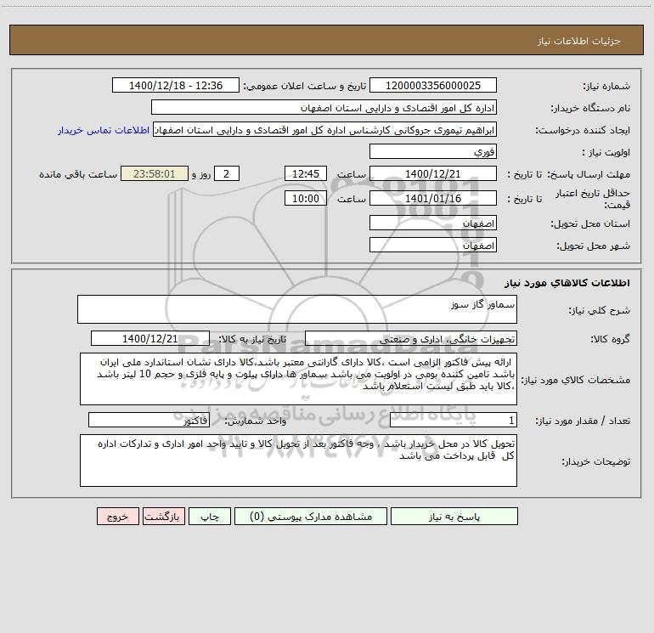Viewport: 654px width, 633px height.
Task: Click delivery city field 'اصفهان'
Action: [433, 245]
